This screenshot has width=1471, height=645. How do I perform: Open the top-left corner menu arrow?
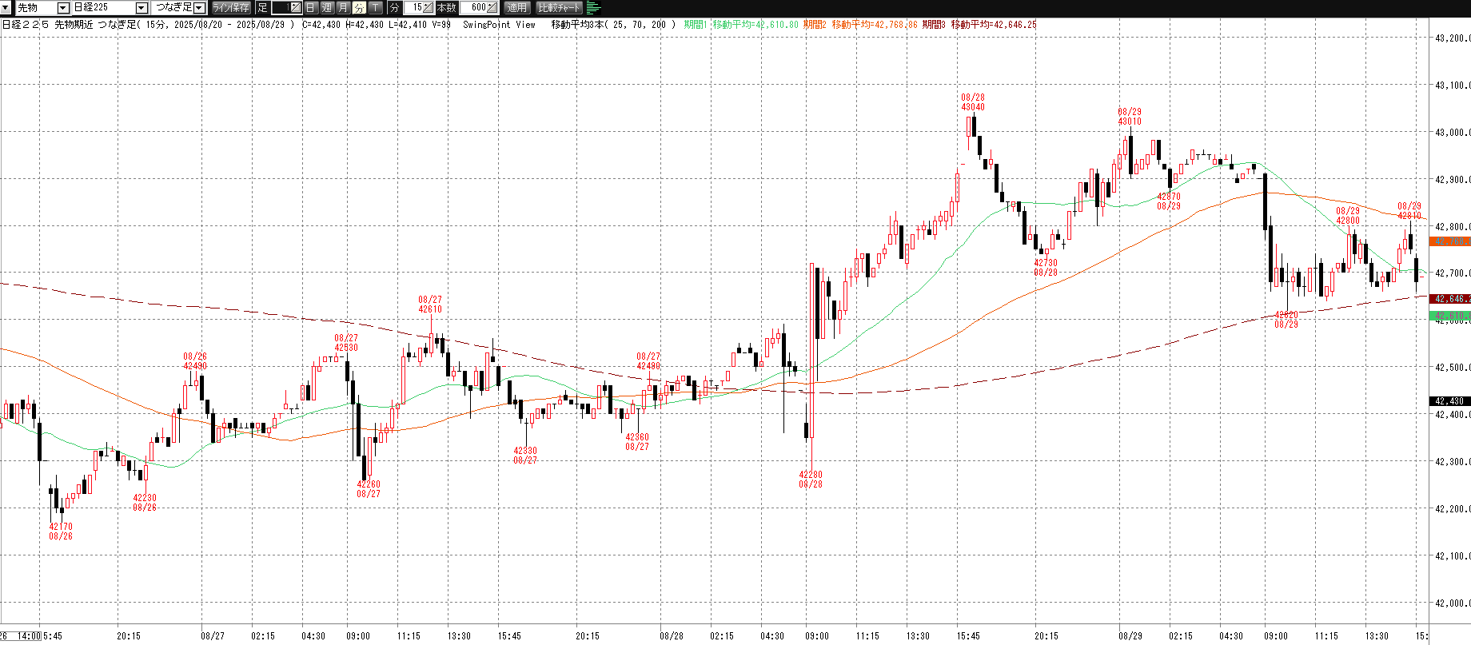point(6,7)
